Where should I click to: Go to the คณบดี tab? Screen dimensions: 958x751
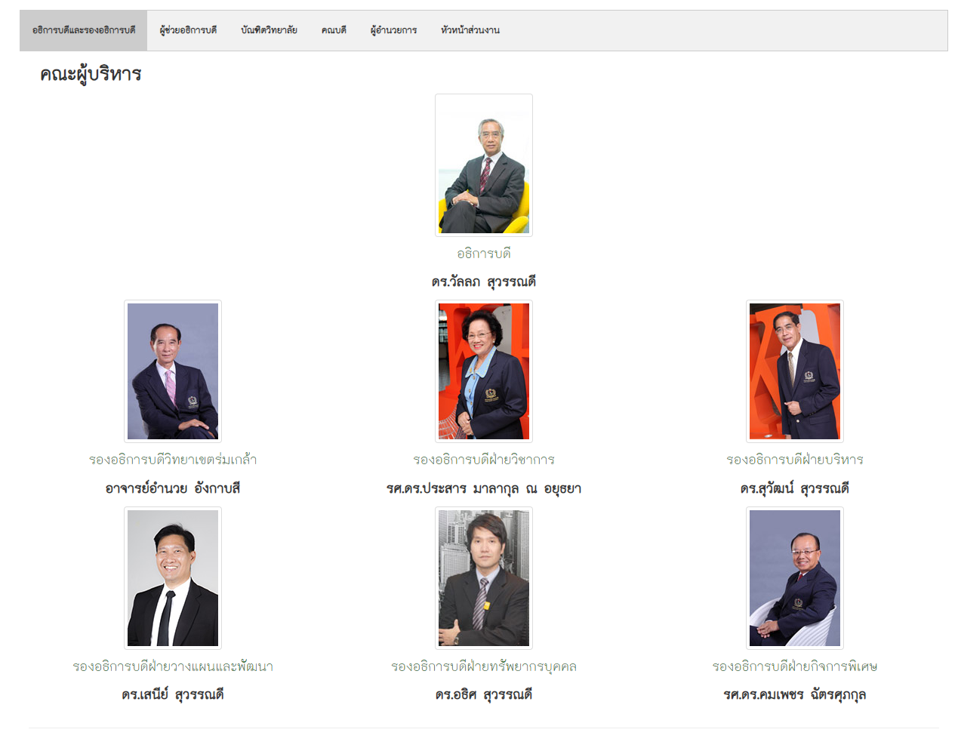pos(334,30)
